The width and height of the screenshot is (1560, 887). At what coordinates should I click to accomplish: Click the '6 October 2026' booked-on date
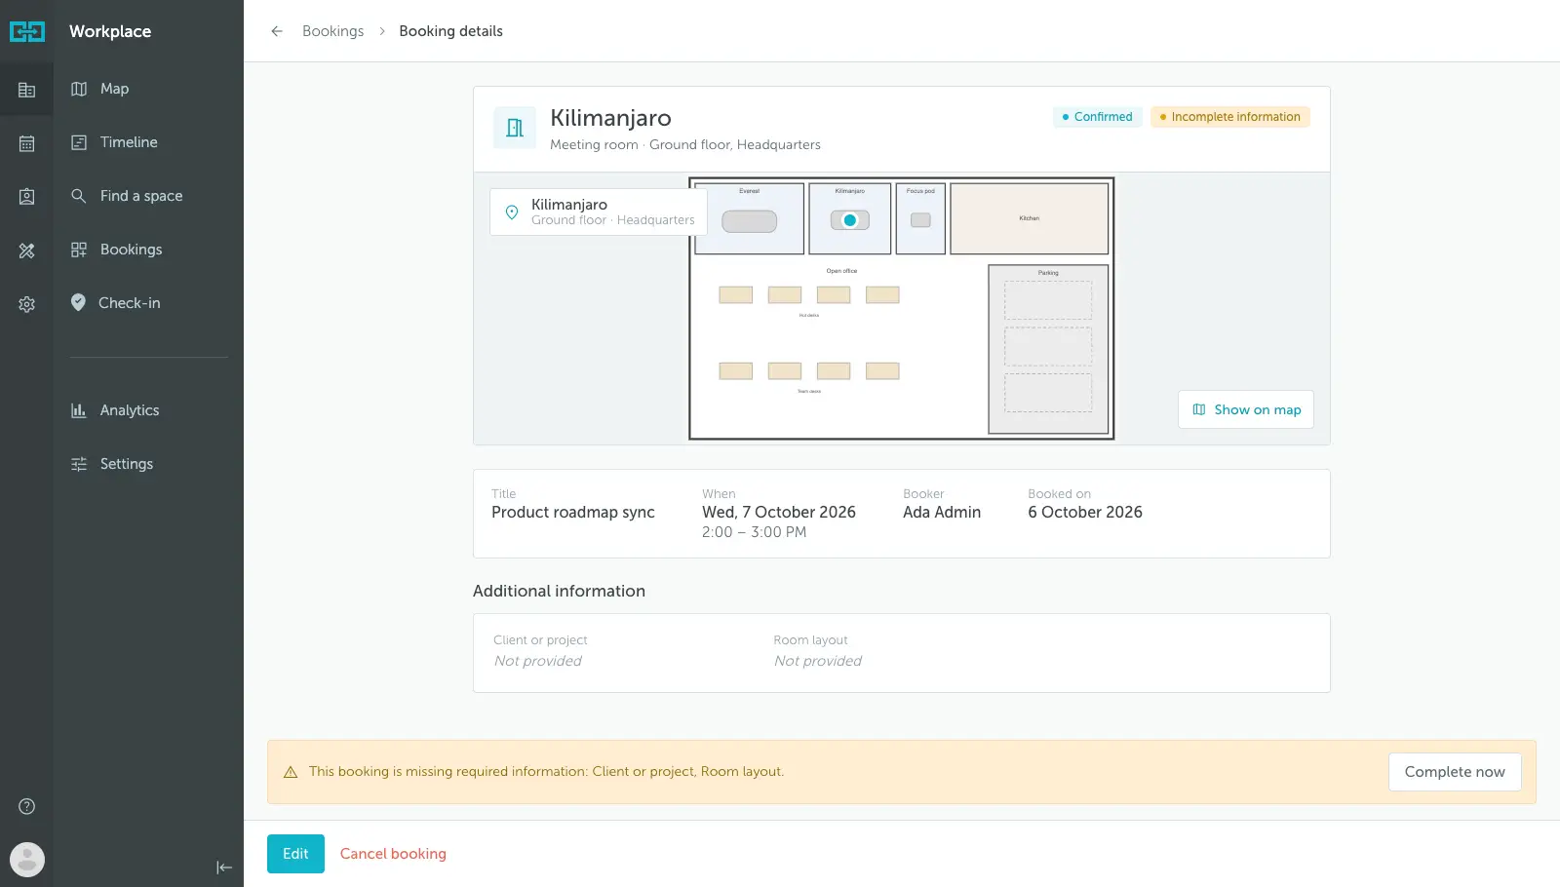(x=1085, y=513)
